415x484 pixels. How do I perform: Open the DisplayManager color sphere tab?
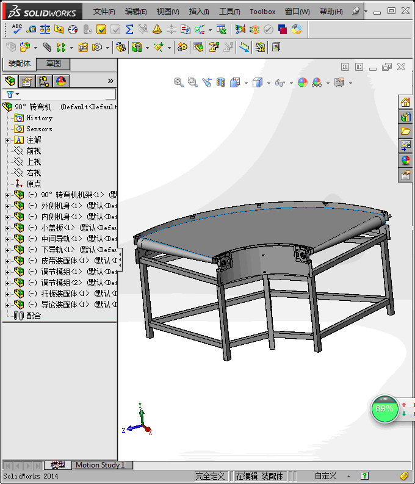pos(61,81)
